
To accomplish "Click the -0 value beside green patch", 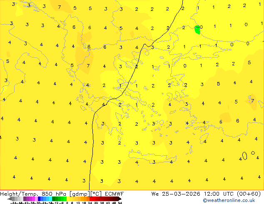I will click(199, 27).
